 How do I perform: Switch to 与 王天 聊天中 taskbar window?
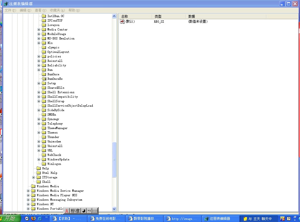click(x=259, y=219)
